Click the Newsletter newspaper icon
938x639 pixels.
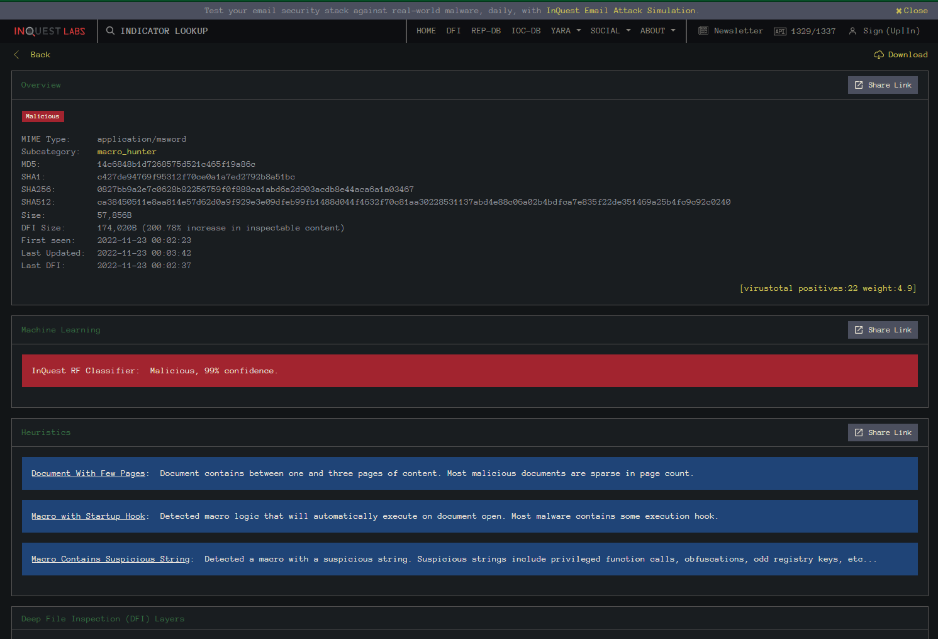703,31
